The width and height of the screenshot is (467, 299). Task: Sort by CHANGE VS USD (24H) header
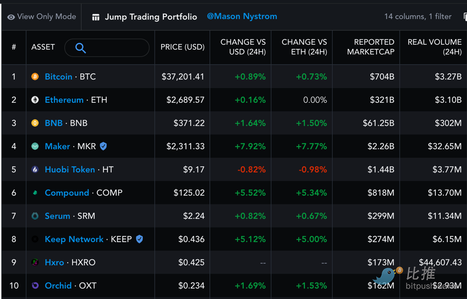243,47
